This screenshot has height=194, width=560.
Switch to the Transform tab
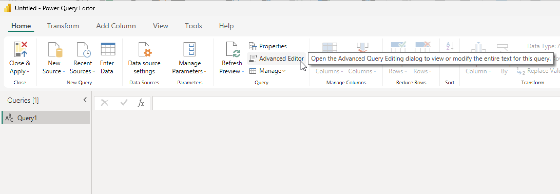click(x=63, y=26)
